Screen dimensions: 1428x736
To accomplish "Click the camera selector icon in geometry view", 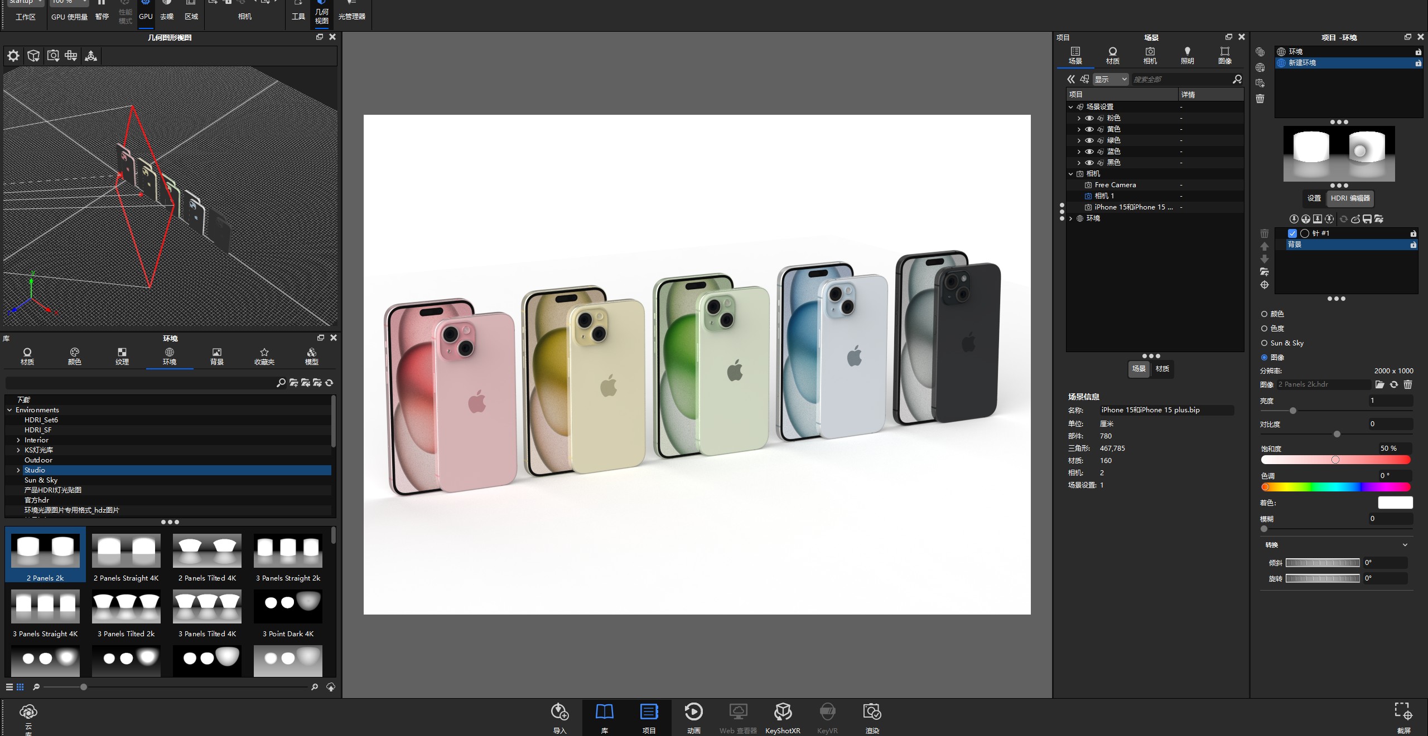I will click(53, 56).
